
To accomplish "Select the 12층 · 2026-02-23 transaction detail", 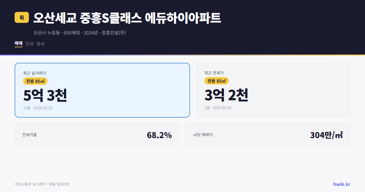I will click(x=39, y=108).
